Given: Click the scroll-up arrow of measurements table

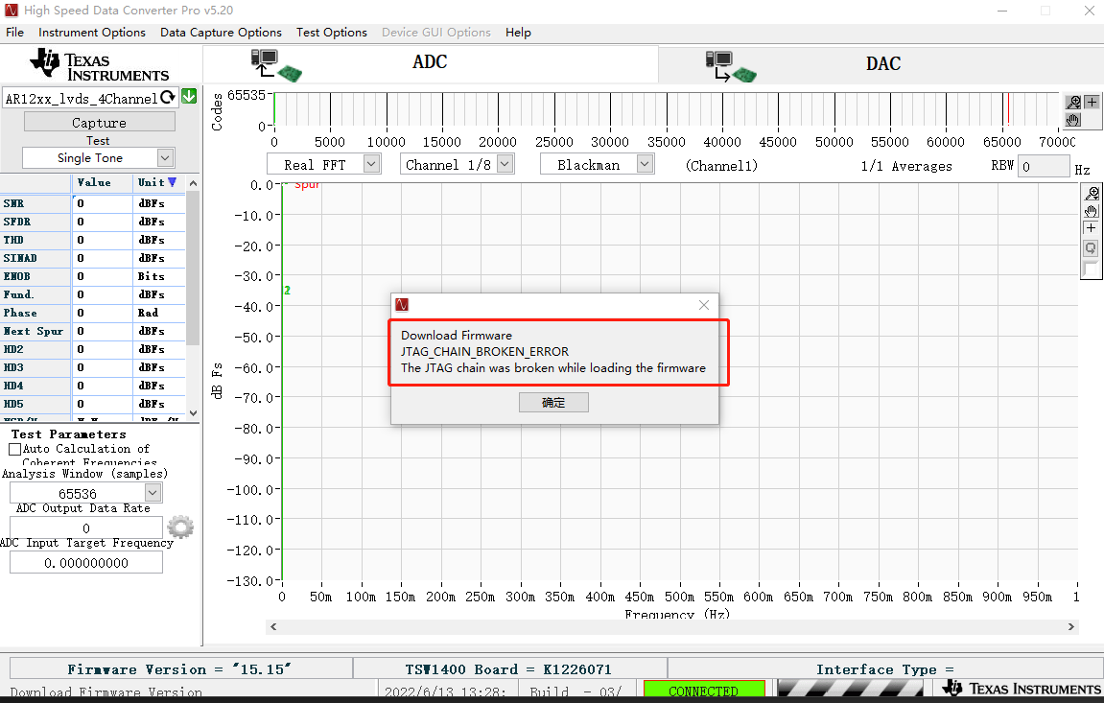Looking at the screenshot, I should pos(193,183).
